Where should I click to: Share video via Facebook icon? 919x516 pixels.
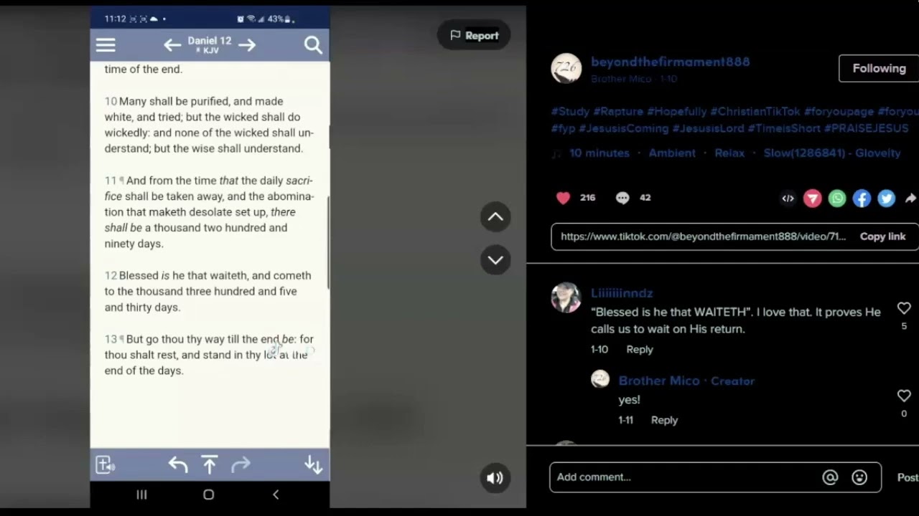pos(862,199)
